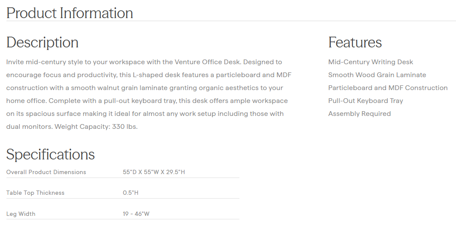The height and width of the screenshot is (237, 456).
Task: Click the Assembly Required feature item
Action: pyautogui.click(x=359, y=114)
